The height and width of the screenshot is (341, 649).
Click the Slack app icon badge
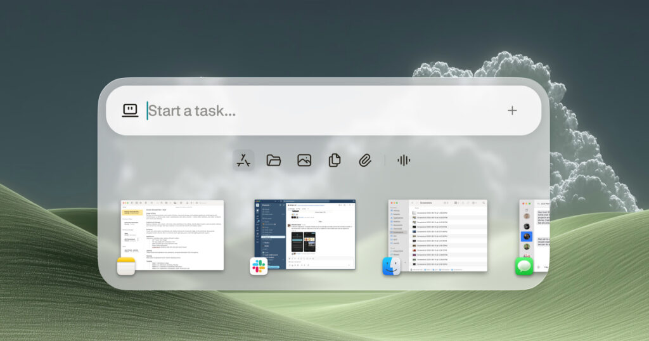259,266
